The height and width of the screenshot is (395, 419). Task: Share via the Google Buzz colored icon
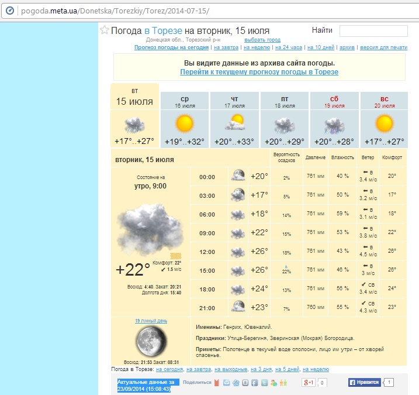tap(273, 383)
